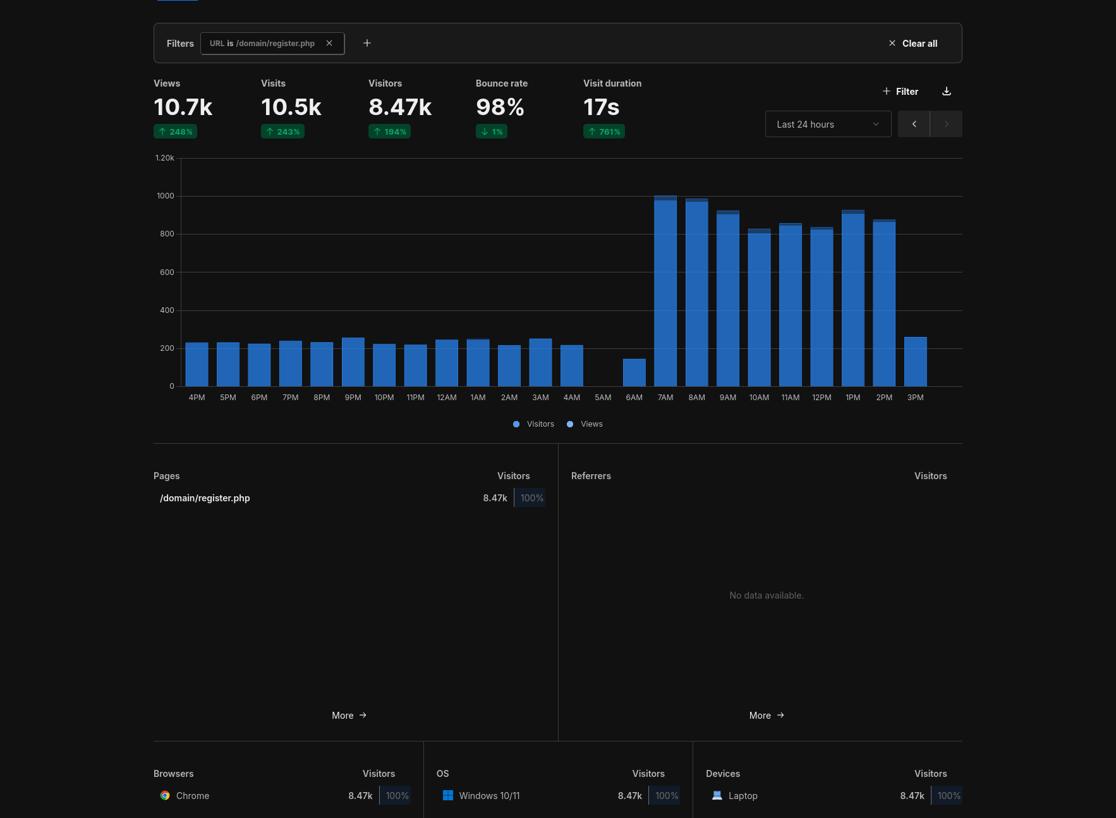Remove the URL register.php filter chip

coord(329,43)
